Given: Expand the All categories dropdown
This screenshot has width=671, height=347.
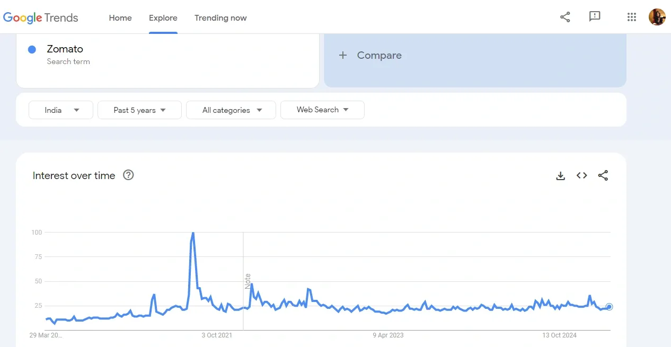Looking at the screenshot, I should (x=231, y=110).
